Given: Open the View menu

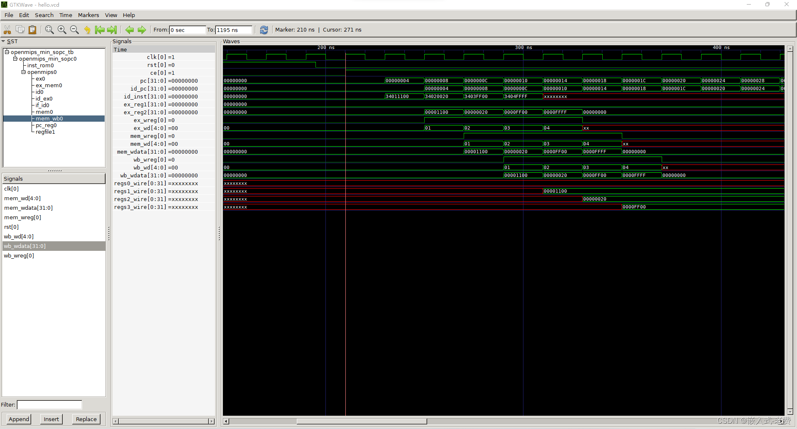Looking at the screenshot, I should tap(111, 15).
